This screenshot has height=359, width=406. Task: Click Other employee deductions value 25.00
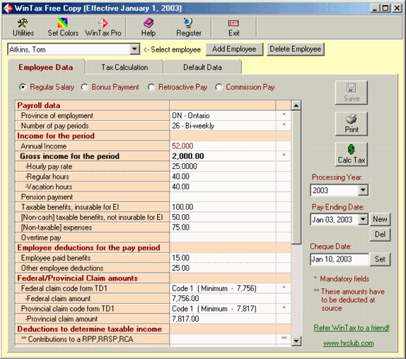tap(223, 268)
